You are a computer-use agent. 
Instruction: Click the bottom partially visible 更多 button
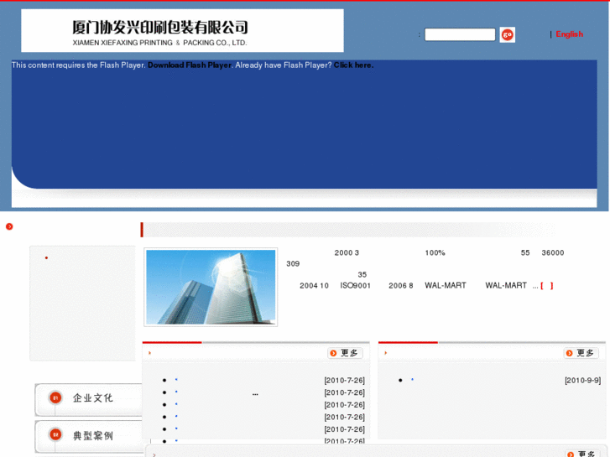pos(583,454)
